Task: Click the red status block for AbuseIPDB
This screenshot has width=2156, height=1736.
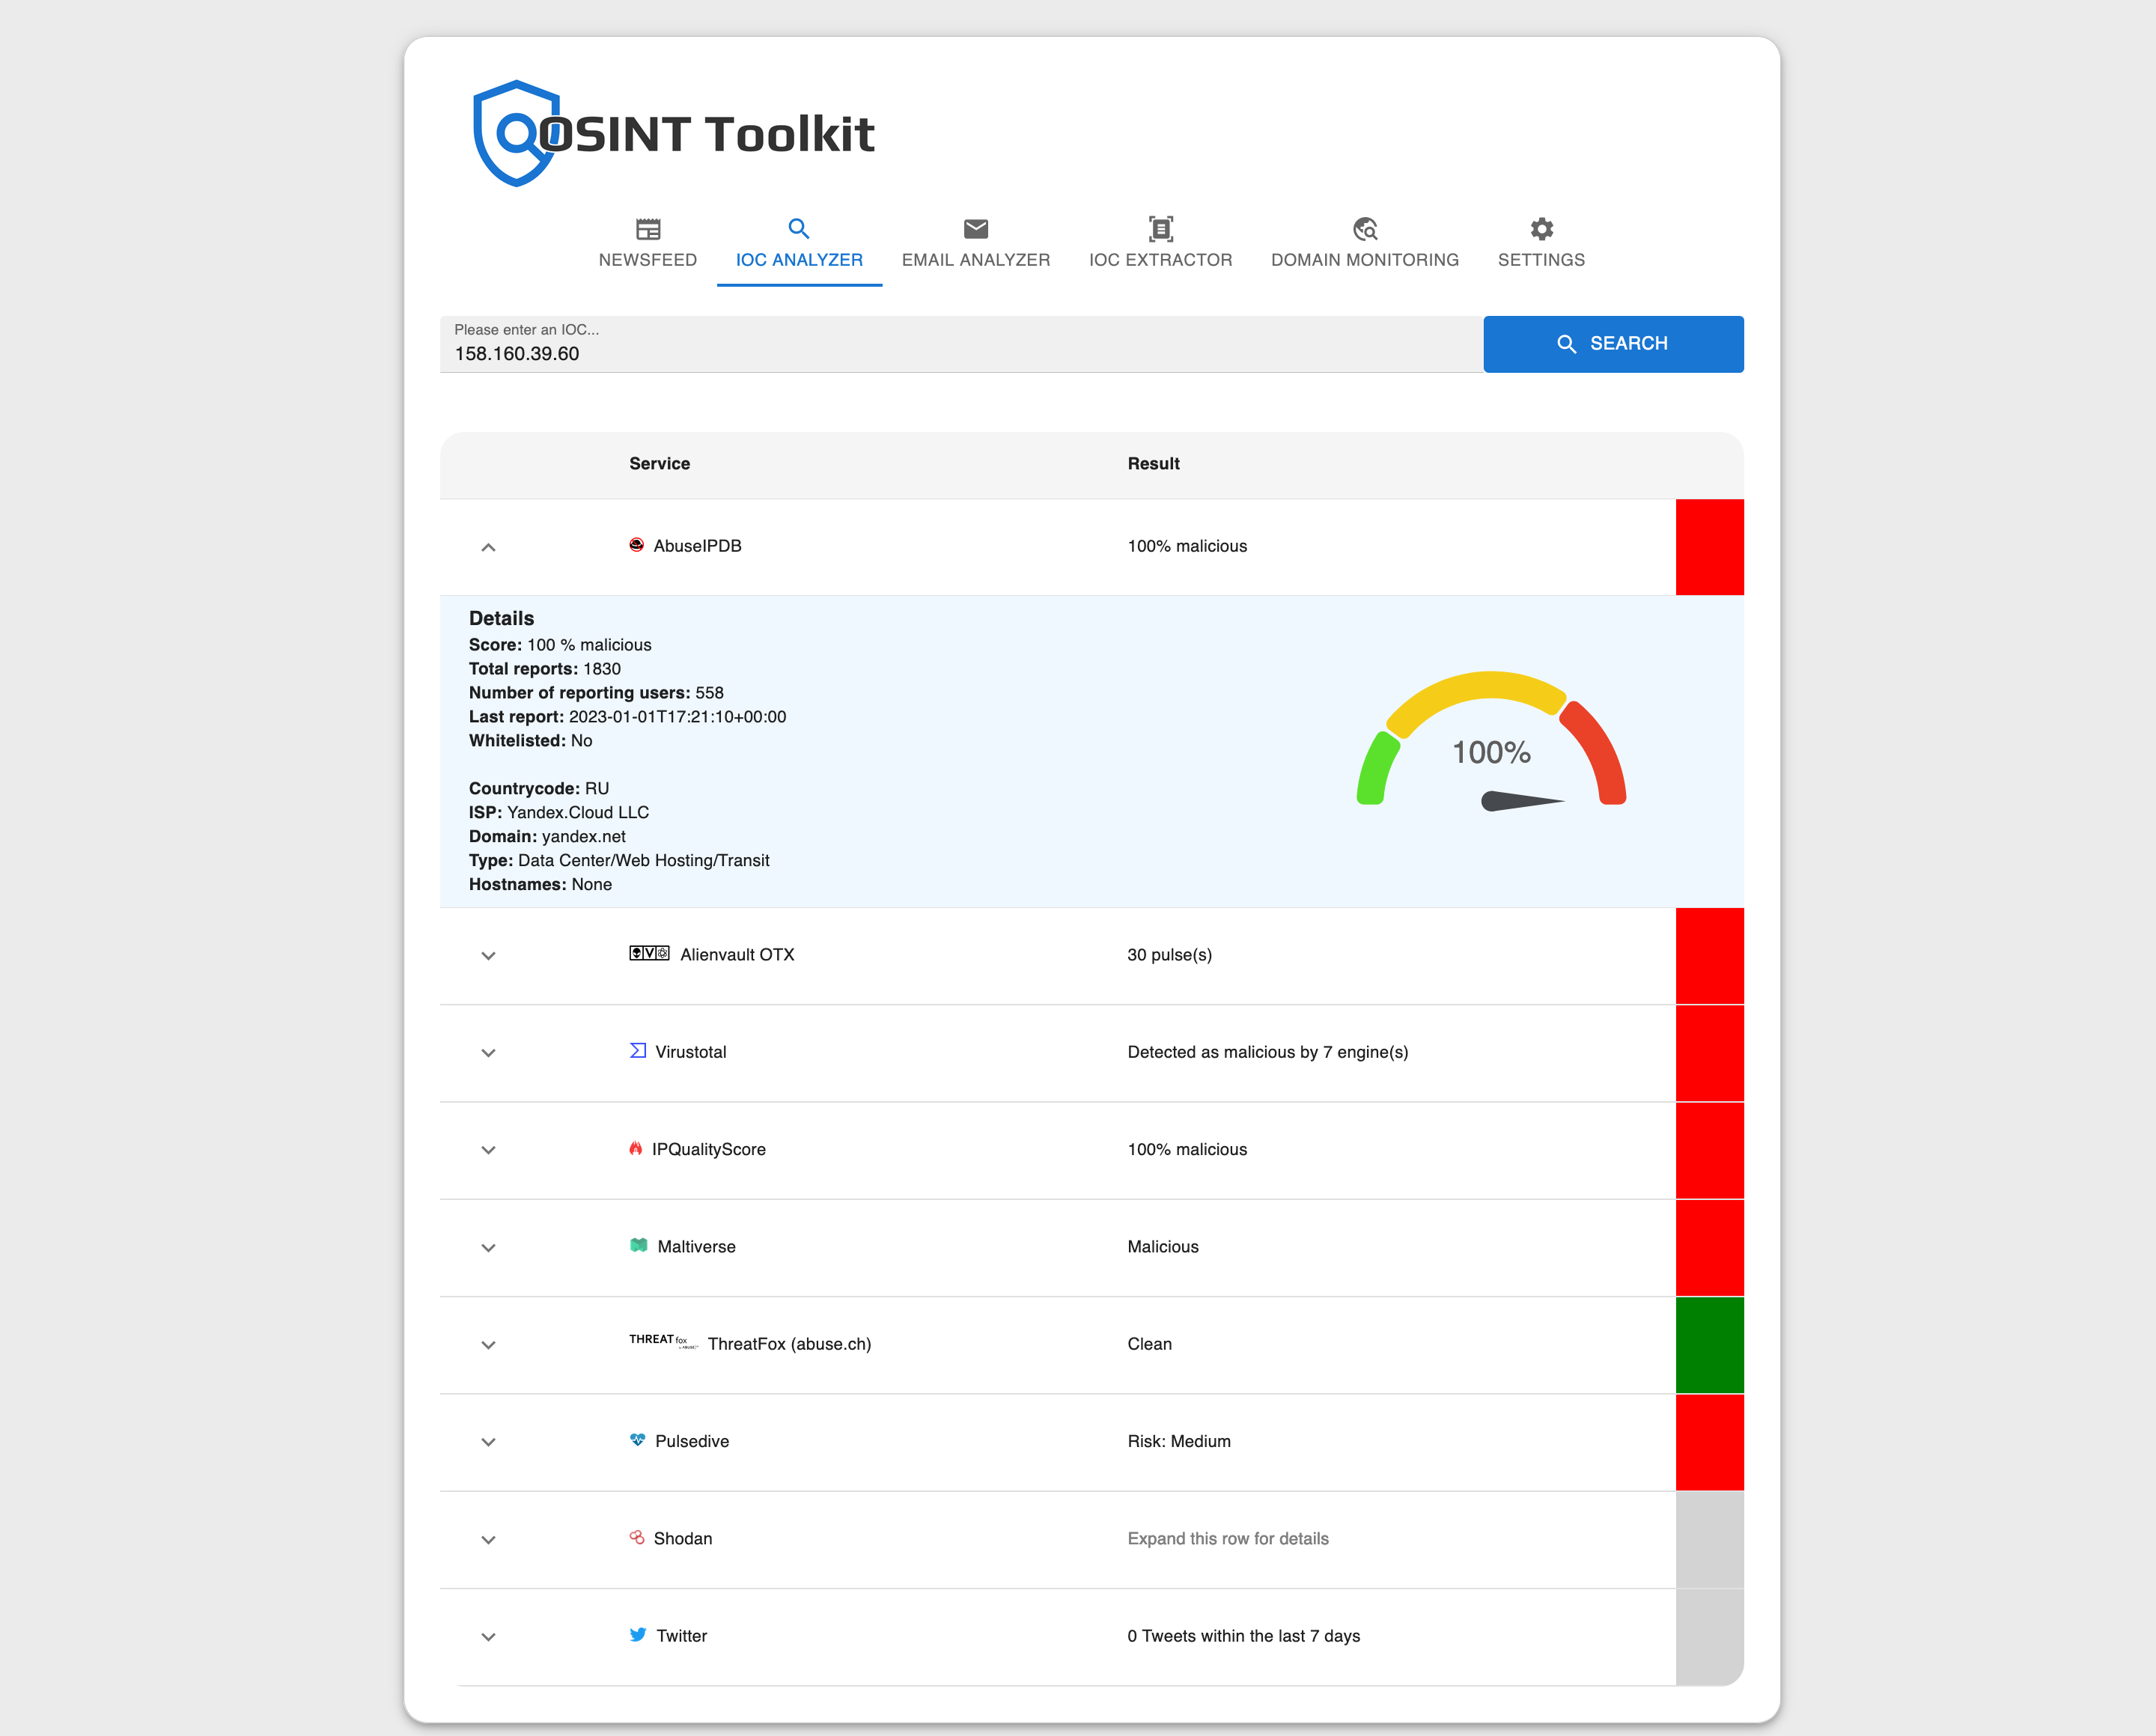Action: (x=1709, y=547)
